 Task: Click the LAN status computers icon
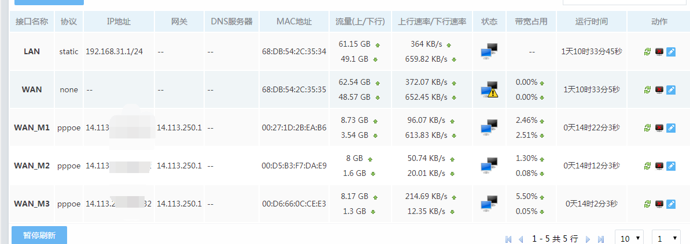489,51
